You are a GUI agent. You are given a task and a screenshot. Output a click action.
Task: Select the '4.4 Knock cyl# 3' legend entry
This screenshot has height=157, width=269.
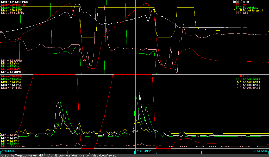249,88
